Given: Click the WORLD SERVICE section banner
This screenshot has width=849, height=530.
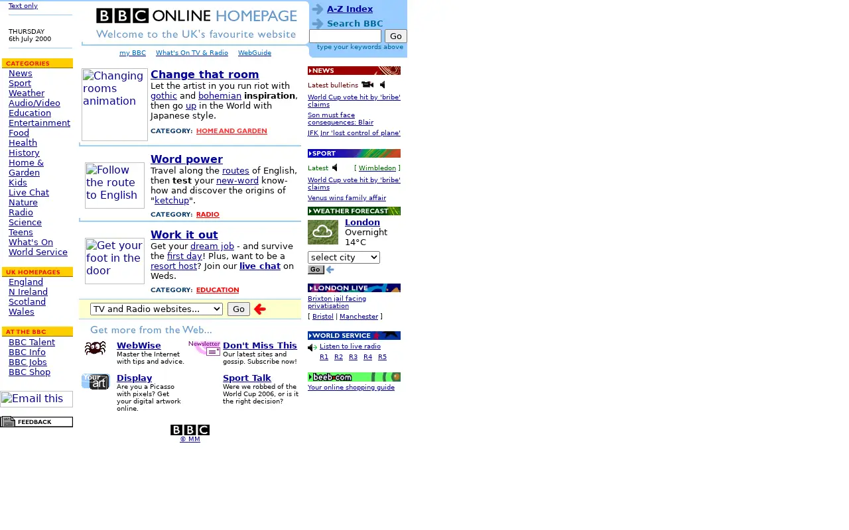Looking at the screenshot, I should [354, 336].
